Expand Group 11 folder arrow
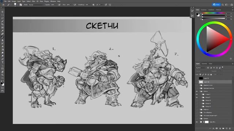234x131 pixels. tap(201, 103)
